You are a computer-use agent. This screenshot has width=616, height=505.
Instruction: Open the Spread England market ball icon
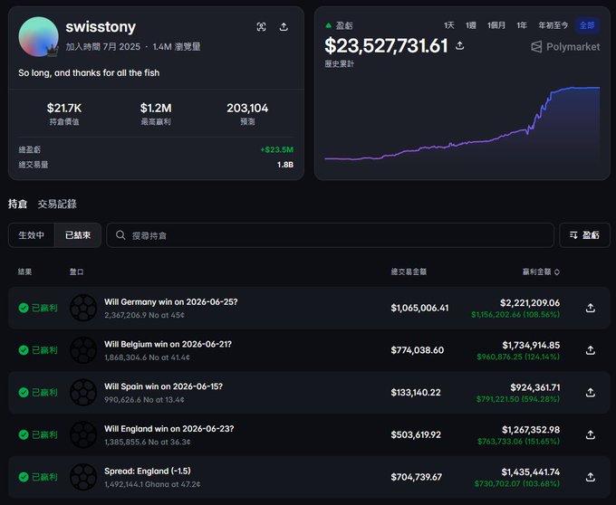click(83, 477)
